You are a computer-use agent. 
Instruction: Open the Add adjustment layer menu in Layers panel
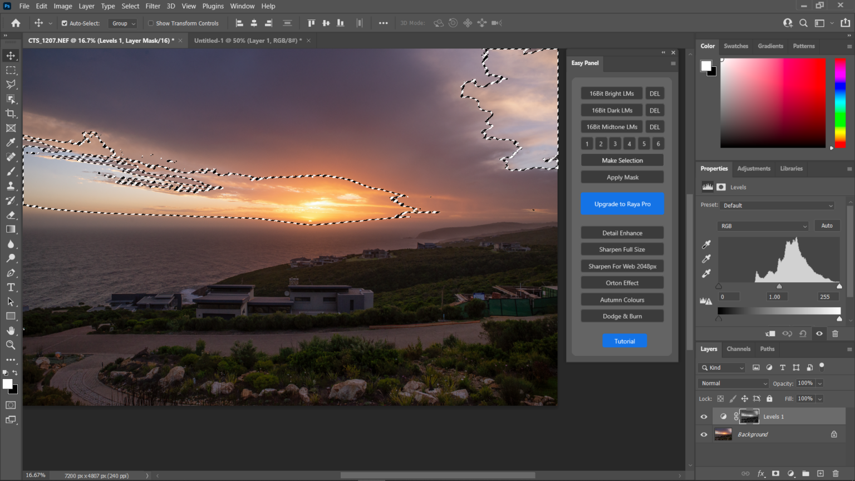(x=791, y=474)
